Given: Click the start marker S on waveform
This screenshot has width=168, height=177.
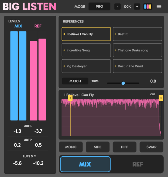Looking at the screenshot, I should (70, 98).
